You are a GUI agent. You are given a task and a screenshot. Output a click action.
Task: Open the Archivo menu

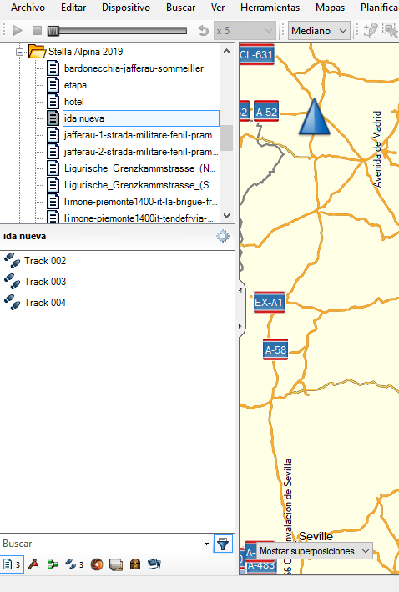(28, 8)
